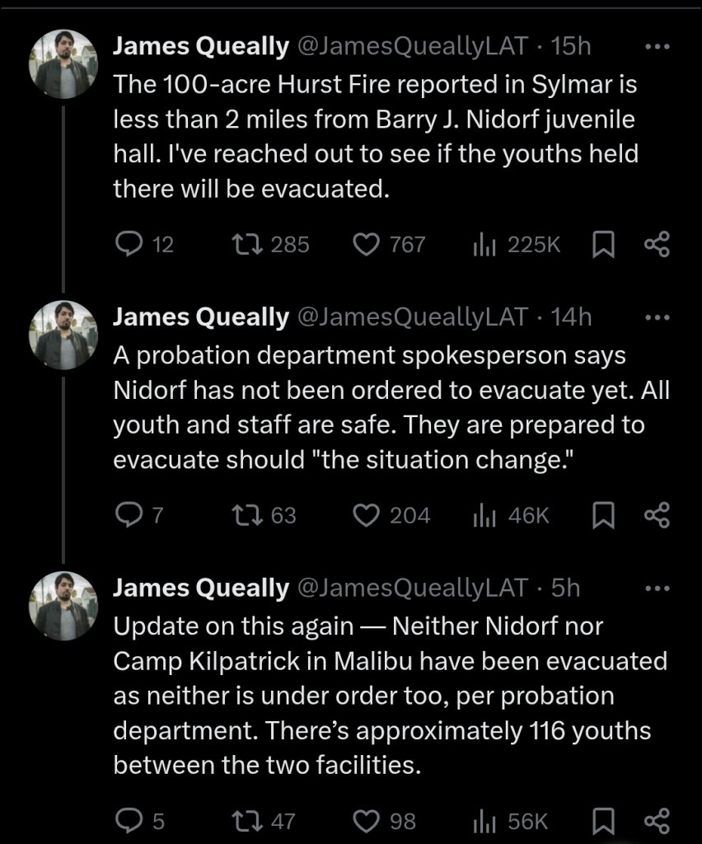
Task: Reply to the Hurst Fire tweet
Action: pos(131,244)
